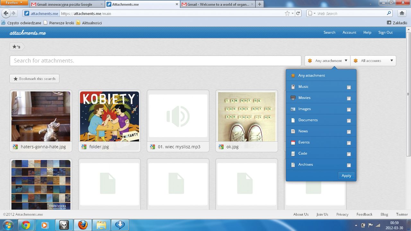
Task: Sign Out of attachments.me
Action: (385, 32)
